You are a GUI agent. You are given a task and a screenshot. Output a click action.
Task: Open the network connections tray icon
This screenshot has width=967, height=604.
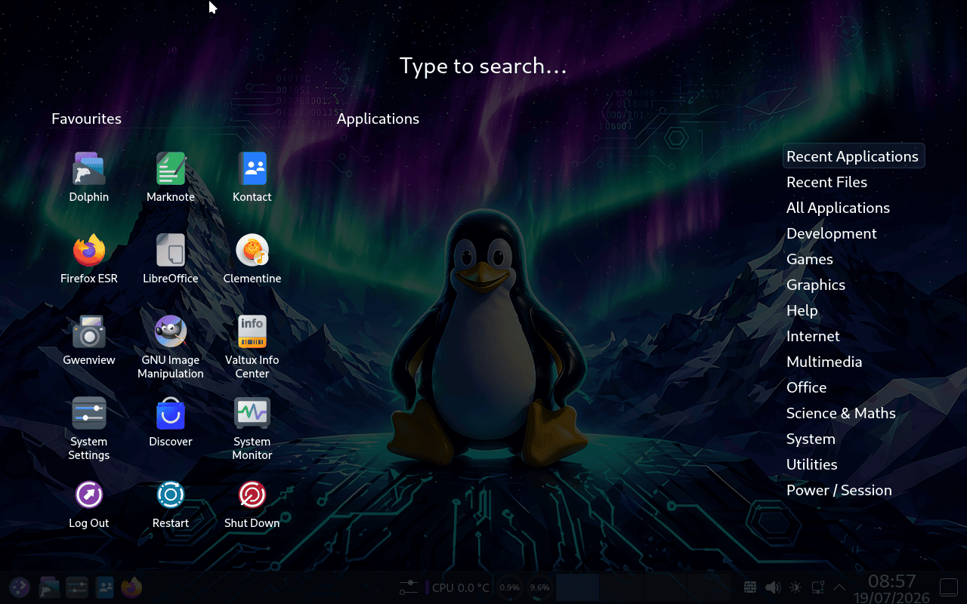coord(817,587)
